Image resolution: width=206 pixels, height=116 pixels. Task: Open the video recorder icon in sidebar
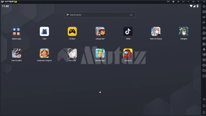[x=204, y=54]
